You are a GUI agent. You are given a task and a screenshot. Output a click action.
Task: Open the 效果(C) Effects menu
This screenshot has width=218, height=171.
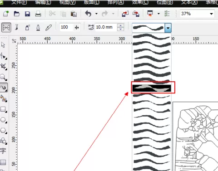pos(140,2)
